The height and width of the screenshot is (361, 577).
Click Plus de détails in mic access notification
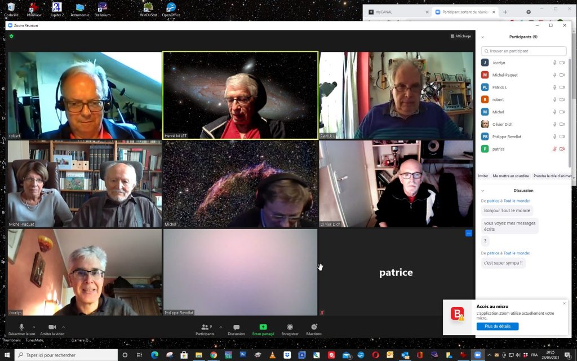(x=498, y=327)
